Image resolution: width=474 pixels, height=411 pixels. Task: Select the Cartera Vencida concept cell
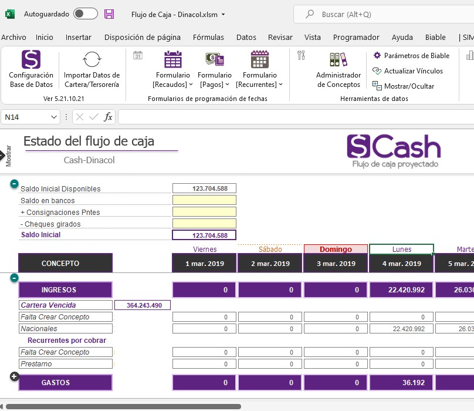coord(66,305)
